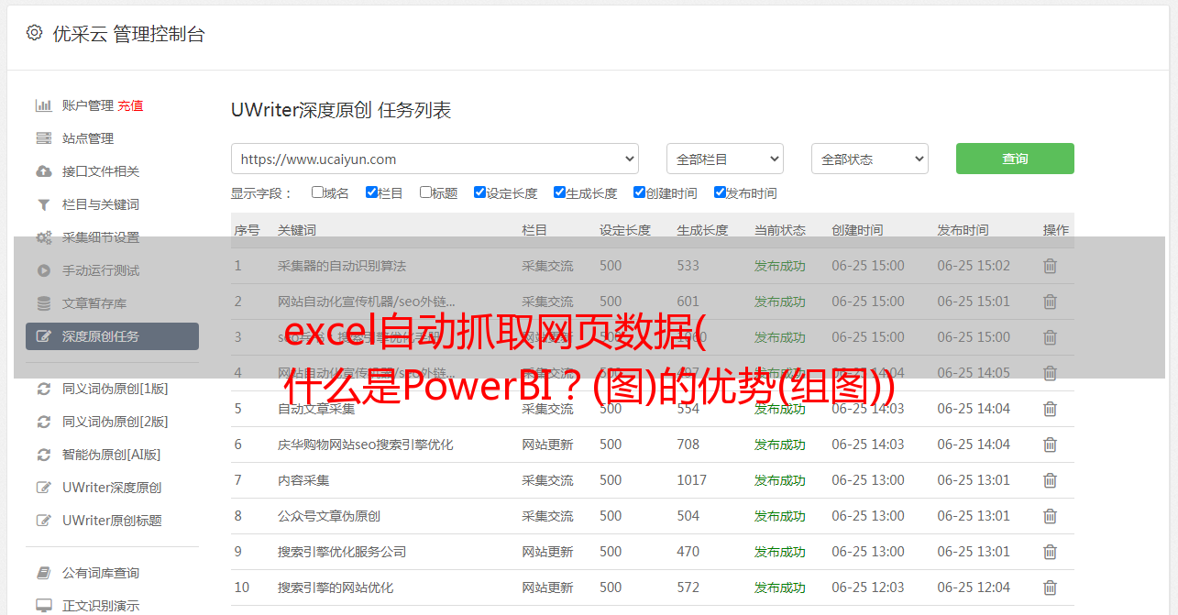Viewport: 1178px width, 615px height.
Task: Click the 接口文件相关 cloud upload icon
Action: coord(43,171)
